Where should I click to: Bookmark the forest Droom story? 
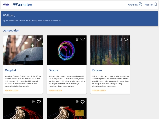pos(121,39)
